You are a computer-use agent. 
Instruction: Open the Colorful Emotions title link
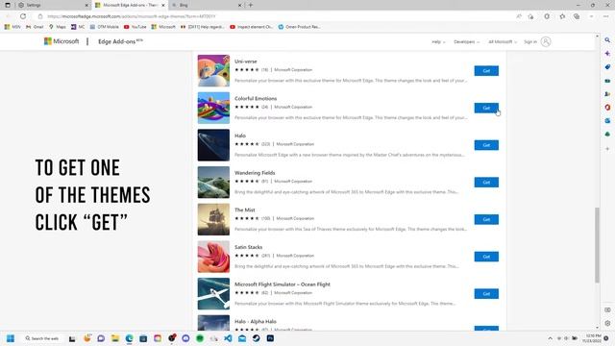[256, 98]
